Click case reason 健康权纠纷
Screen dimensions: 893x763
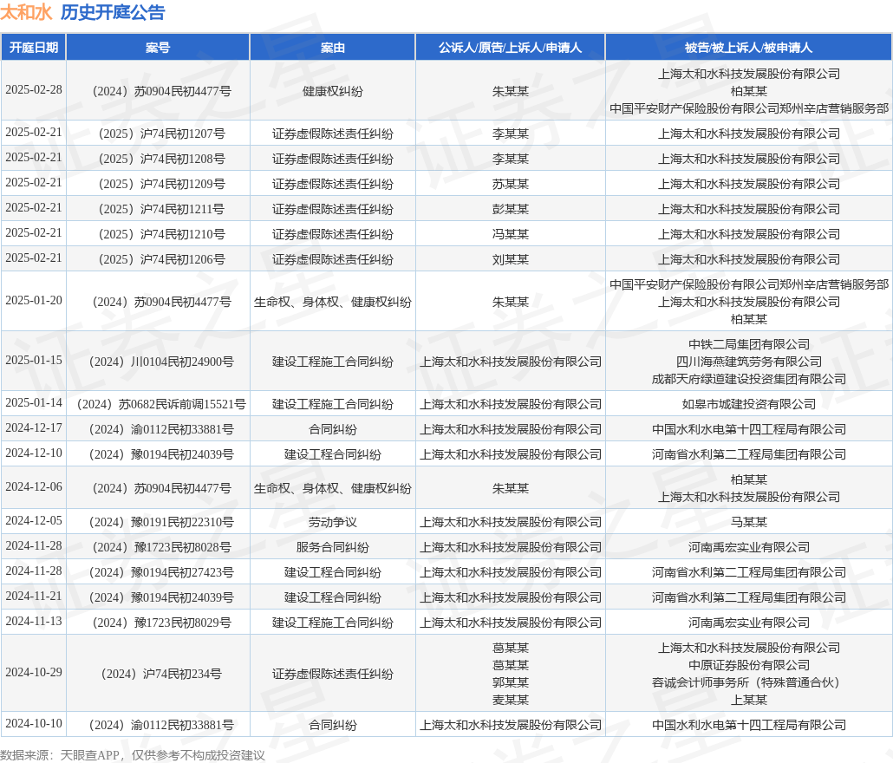(333, 91)
